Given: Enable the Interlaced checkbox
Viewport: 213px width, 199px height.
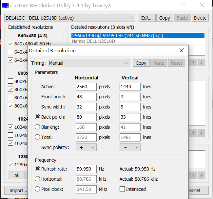Looking at the screenshot, I should [122, 189].
